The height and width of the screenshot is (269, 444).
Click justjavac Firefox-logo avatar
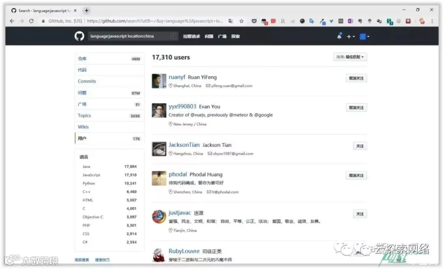[159, 216]
